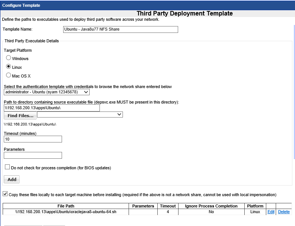Edit the oraclejava8-ubuntu-64.sh entry
Viewport: 295px width, 226px height.
(x=271, y=212)
